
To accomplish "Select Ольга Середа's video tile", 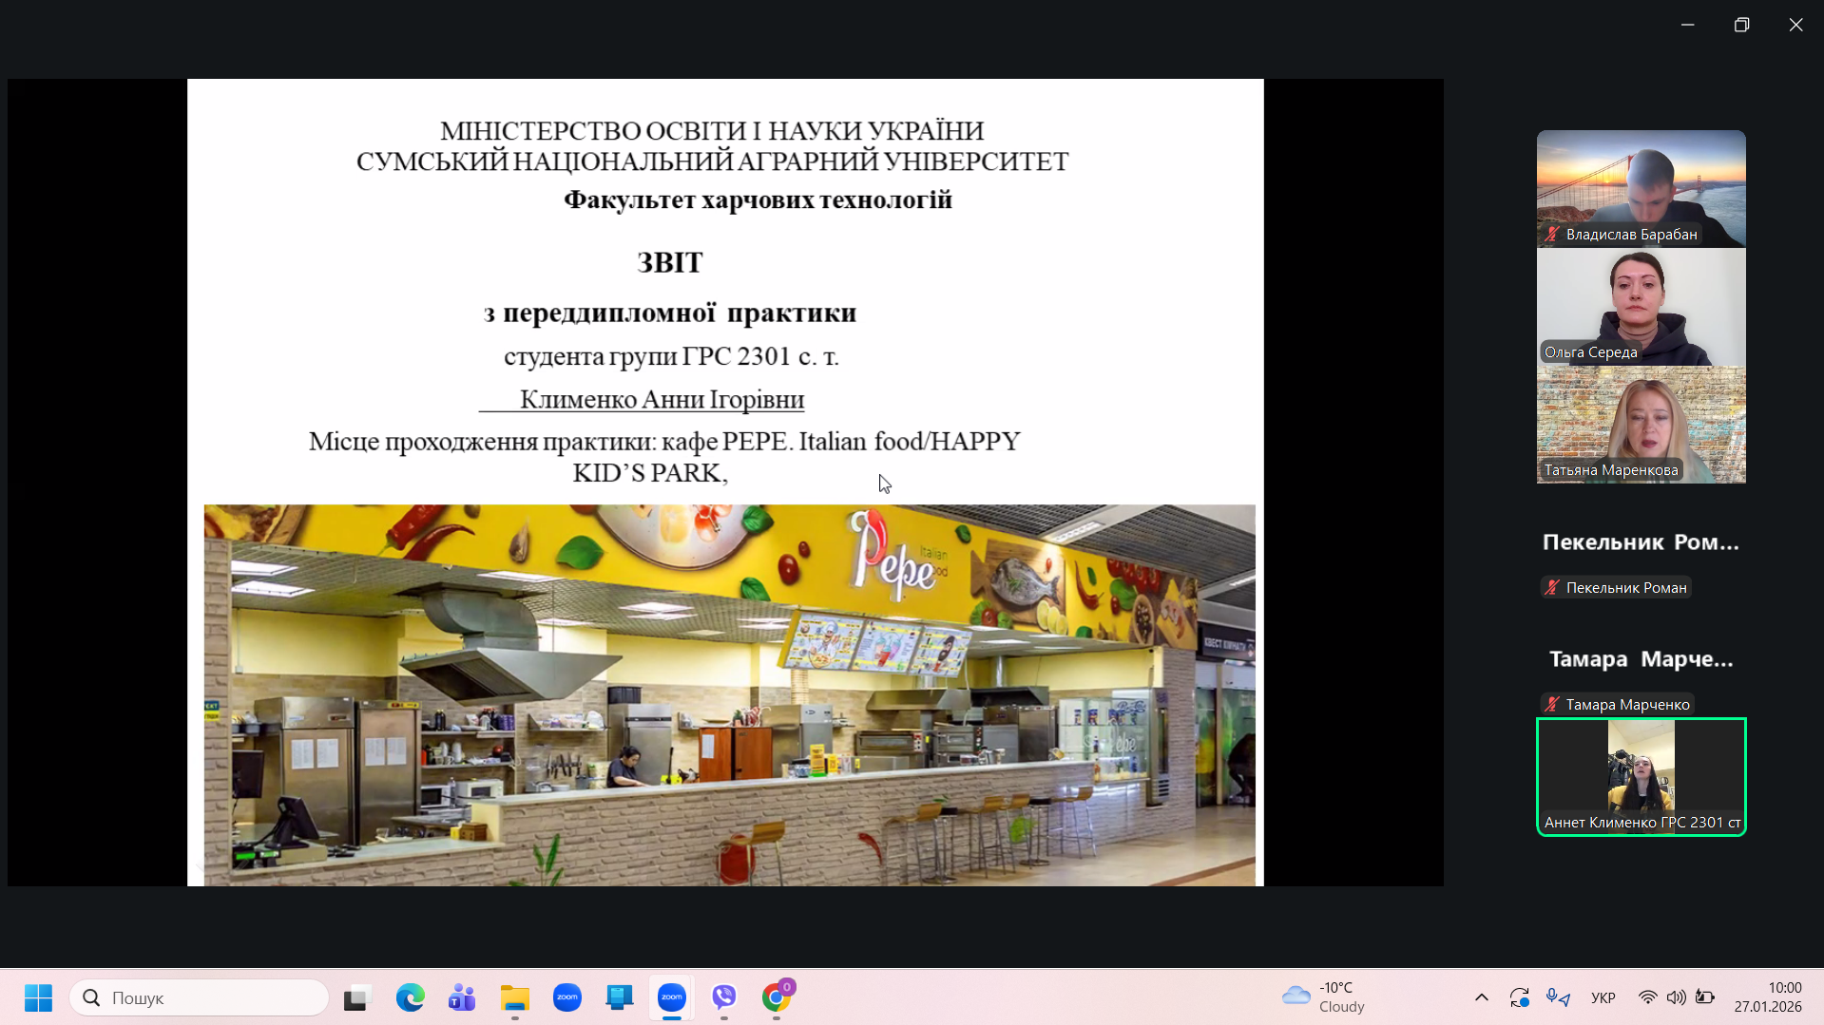I will (x=1641, y=307).
